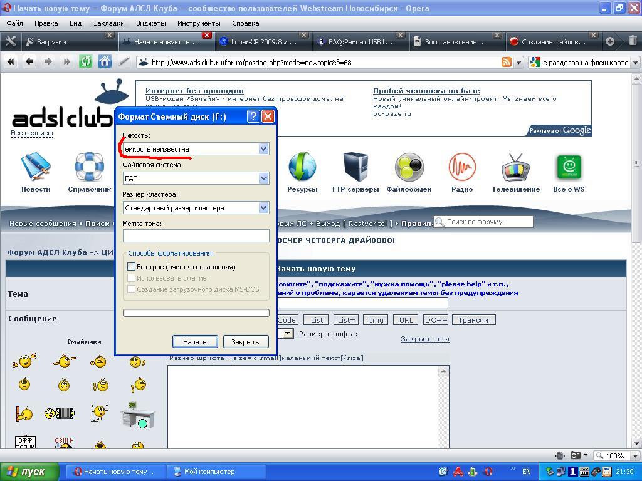Open the Файловая система dropdown

click(x=263, y=178)
